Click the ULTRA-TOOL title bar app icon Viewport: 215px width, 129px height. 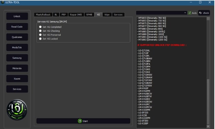(2, 2)
